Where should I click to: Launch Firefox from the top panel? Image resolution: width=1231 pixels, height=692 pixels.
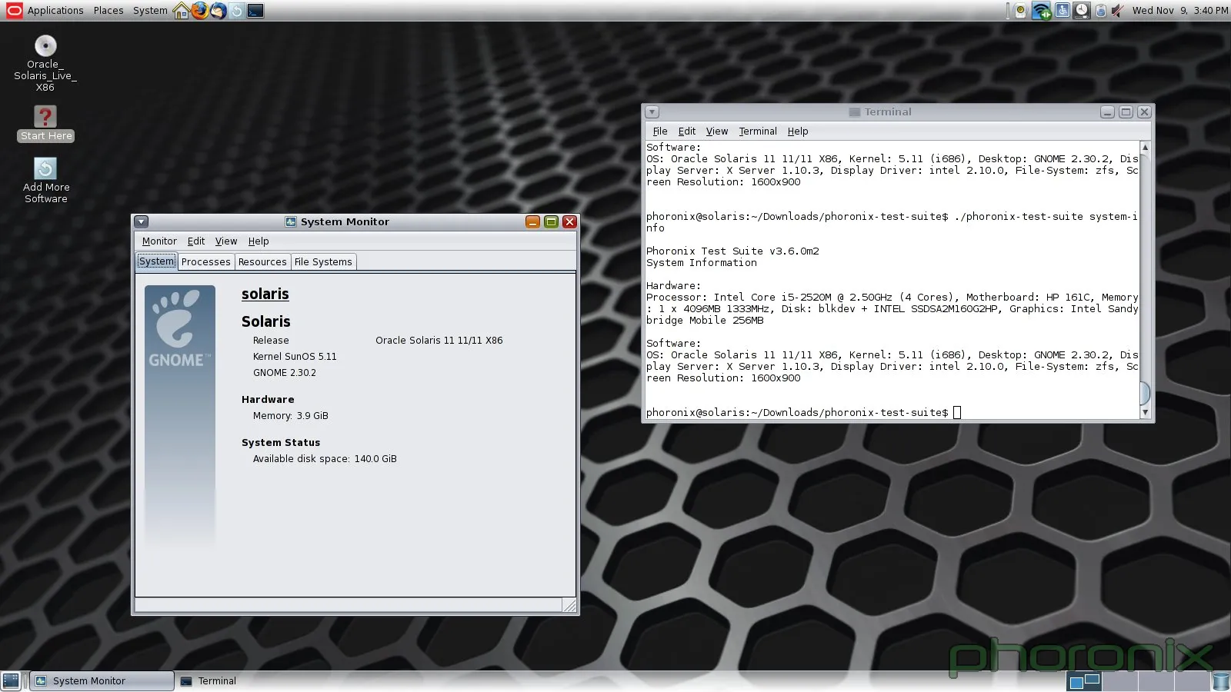click(x=200, y=11)
